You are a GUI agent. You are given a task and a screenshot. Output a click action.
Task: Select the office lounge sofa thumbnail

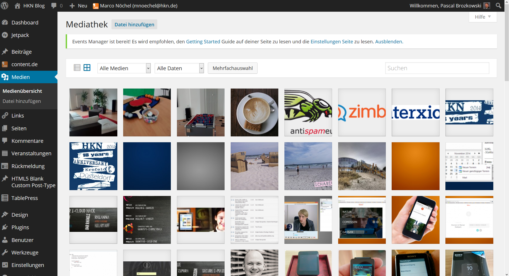click(93, 112)
